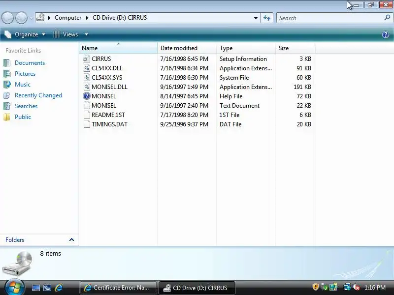Select the file name CL54XX.SYS

tap(107, 78)
